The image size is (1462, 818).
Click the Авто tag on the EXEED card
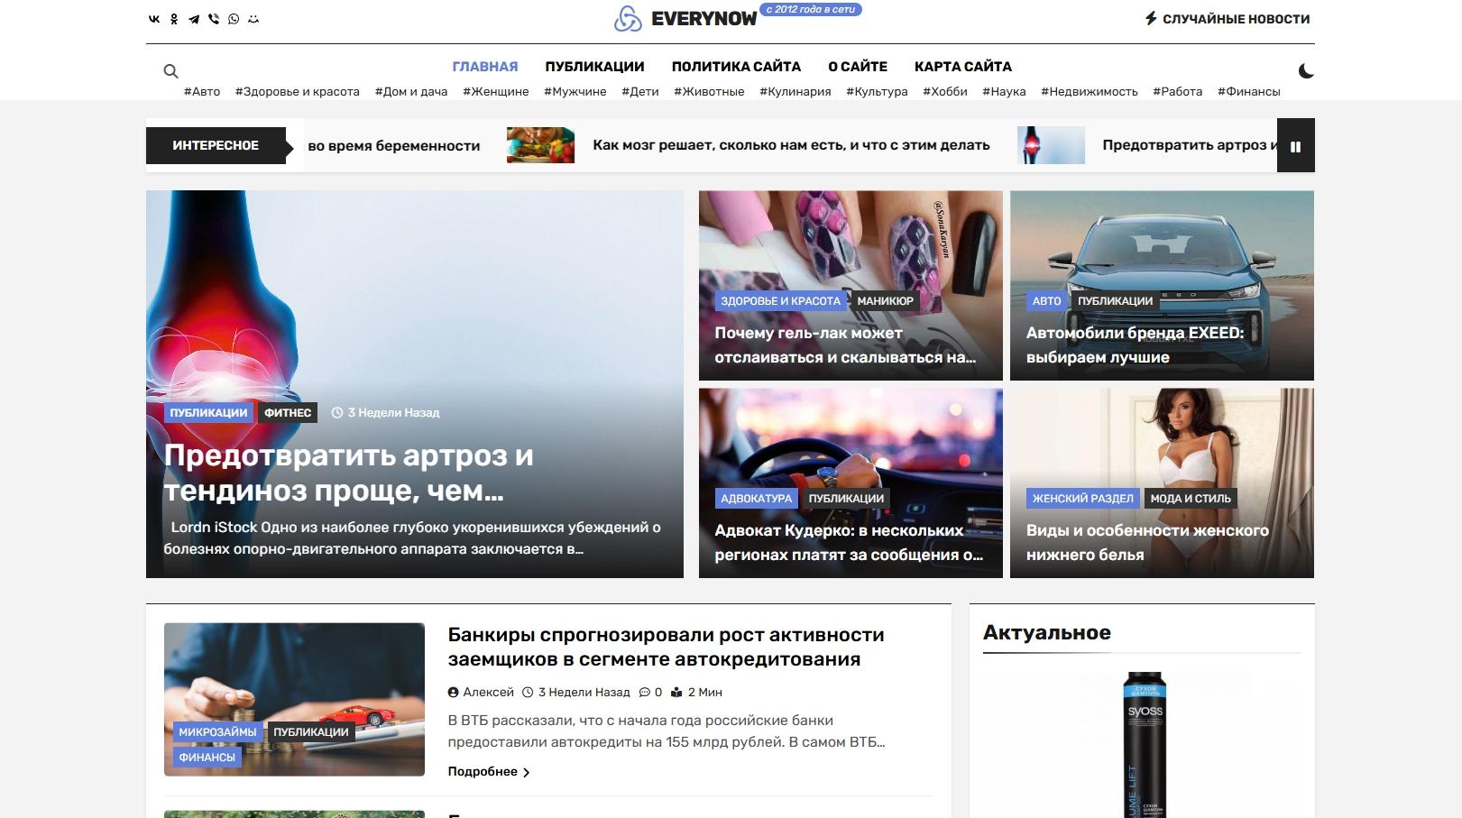(1046, 301)
